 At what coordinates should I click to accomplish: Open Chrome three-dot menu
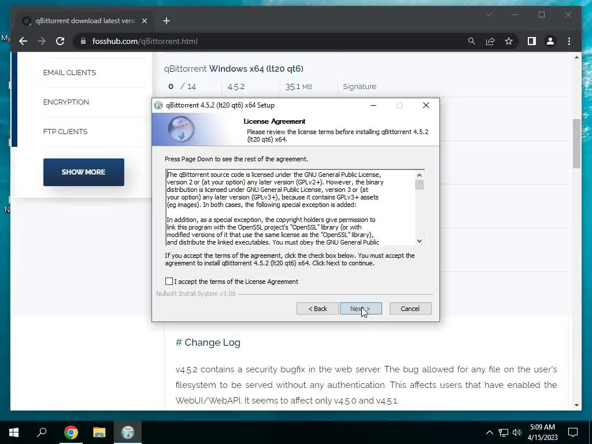tap(569, 41)
